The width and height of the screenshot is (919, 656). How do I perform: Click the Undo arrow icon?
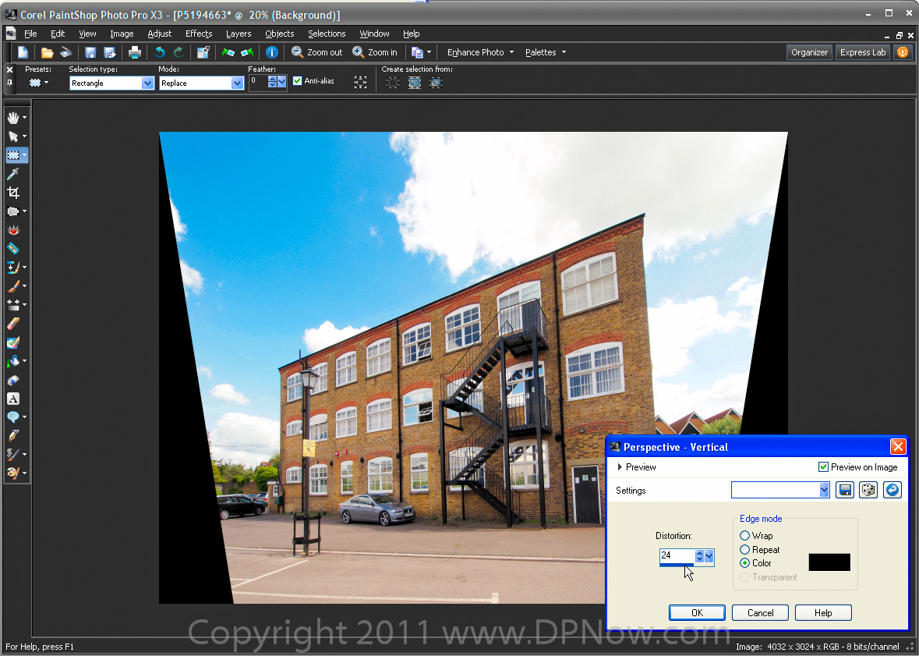[160, 52]
